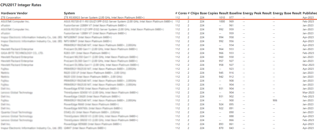Select the ThinkSystem SR630 V3 entry
Screen dimensions: 317x134
click(101, 116)
